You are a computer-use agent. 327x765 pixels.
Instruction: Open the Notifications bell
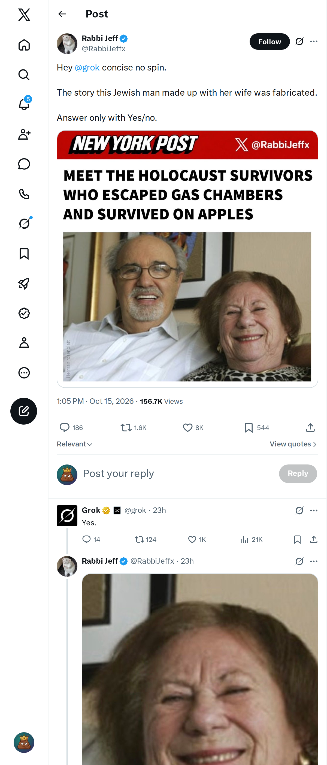point(24,104)
